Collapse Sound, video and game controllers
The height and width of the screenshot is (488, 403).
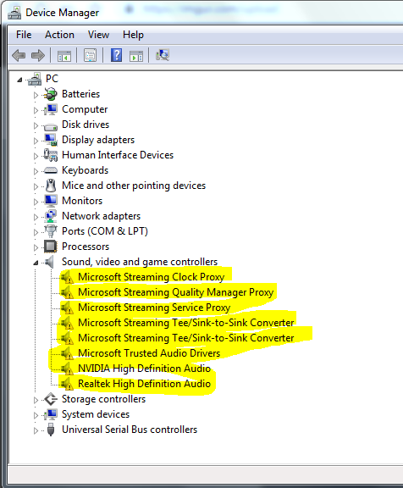[36, 263]
